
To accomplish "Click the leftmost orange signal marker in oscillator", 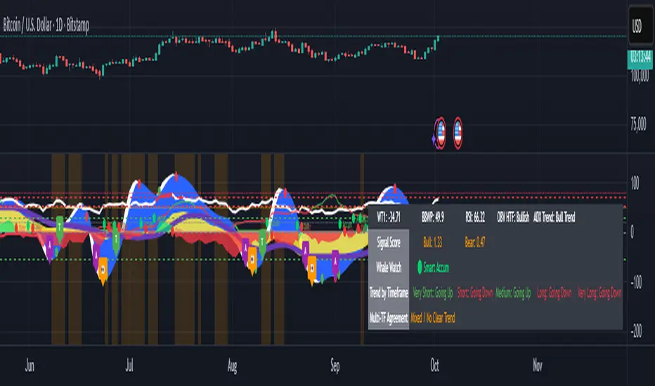I will click(103, 267).
